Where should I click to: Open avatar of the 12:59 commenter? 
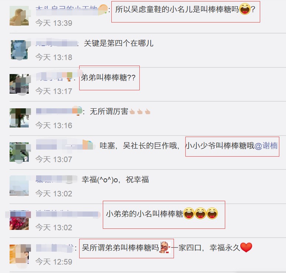click(x=19, y=254)
